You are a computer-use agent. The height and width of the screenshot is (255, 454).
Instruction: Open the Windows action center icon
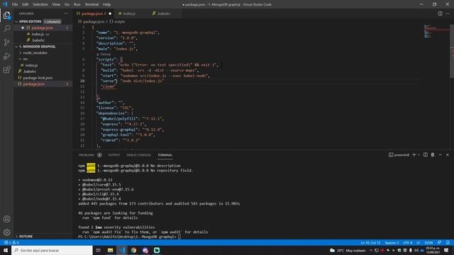pos(446,250)
